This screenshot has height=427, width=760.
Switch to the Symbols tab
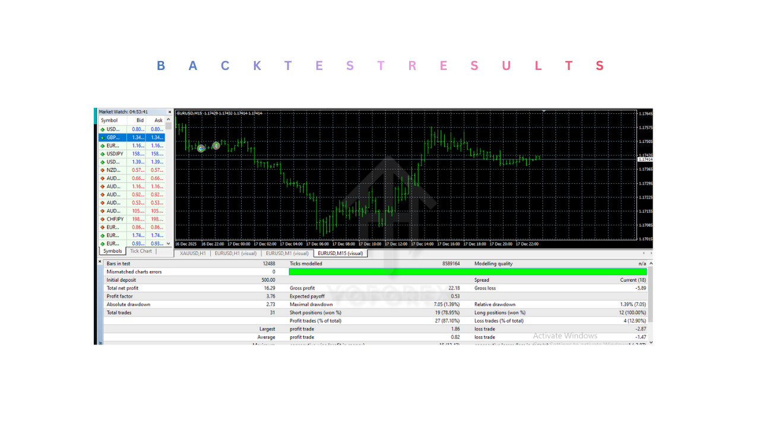pyautogui.click(x=112, y=251)
